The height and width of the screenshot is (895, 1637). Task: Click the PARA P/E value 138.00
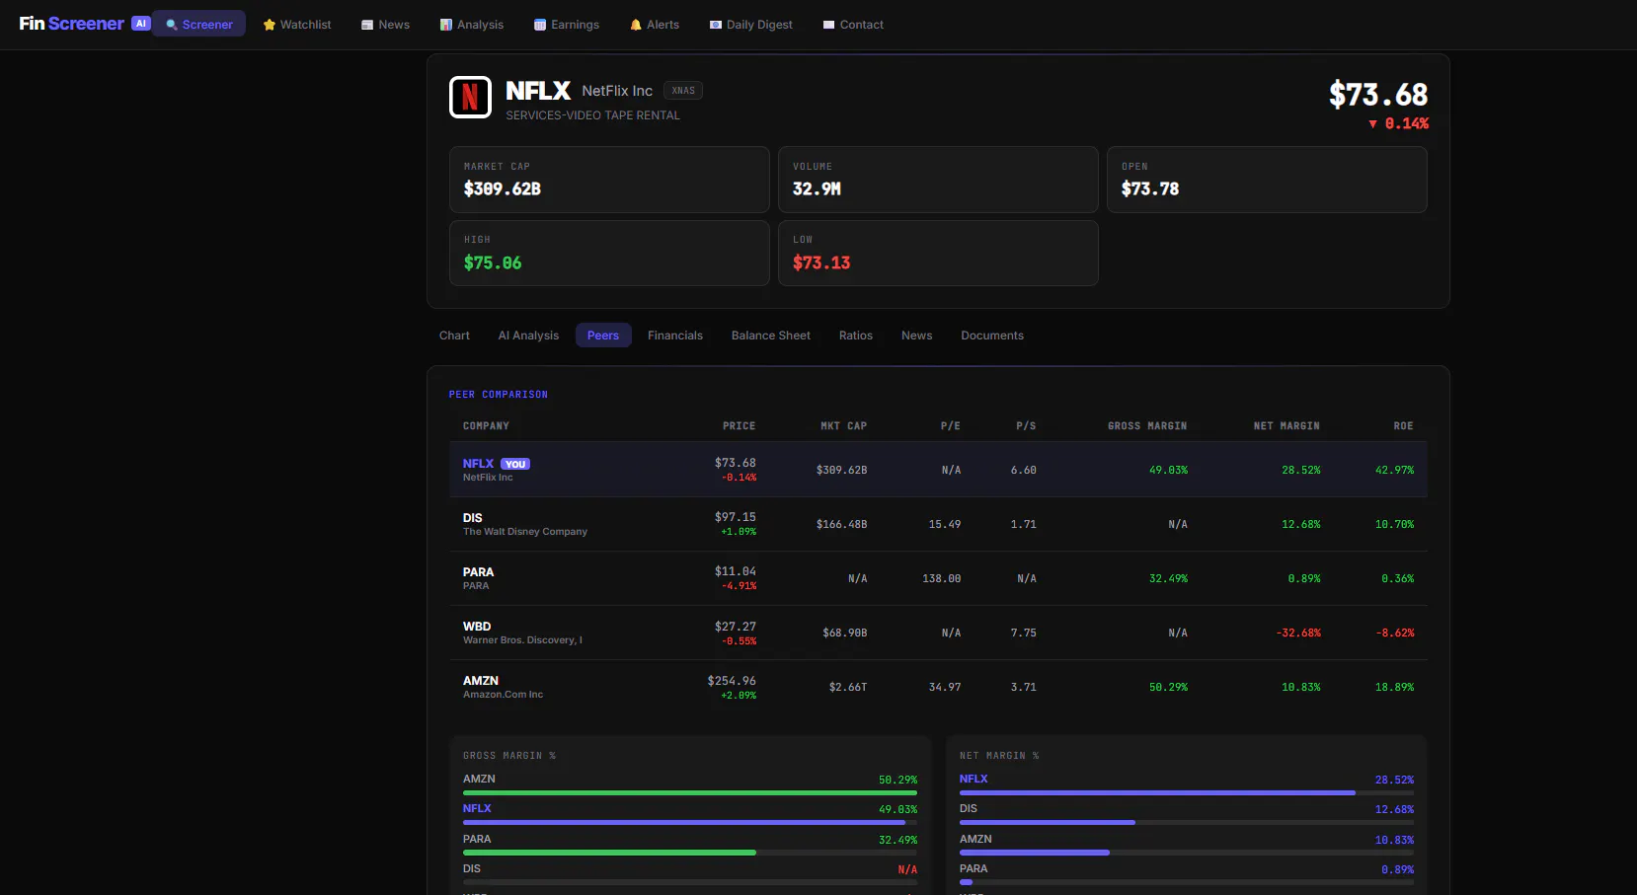pos(942,579)
